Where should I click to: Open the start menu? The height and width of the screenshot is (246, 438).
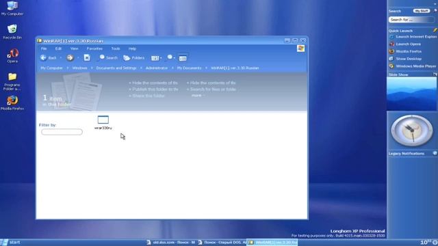click(11, 242)
